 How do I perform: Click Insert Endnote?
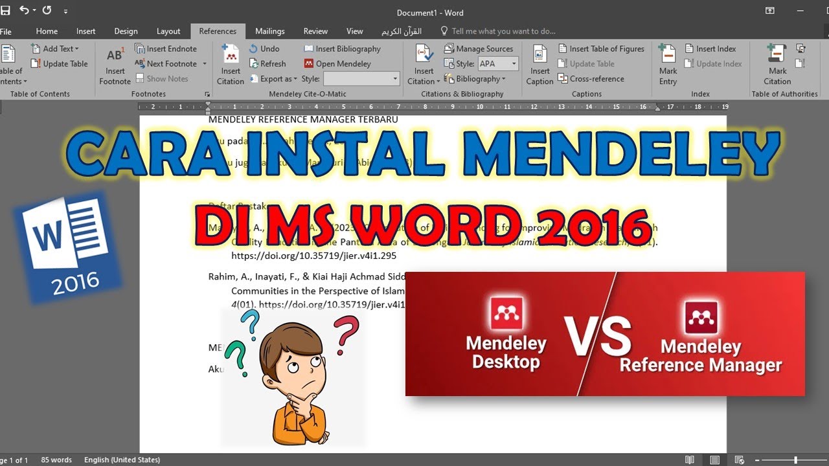pyautogui.click(x=166, y=49)
